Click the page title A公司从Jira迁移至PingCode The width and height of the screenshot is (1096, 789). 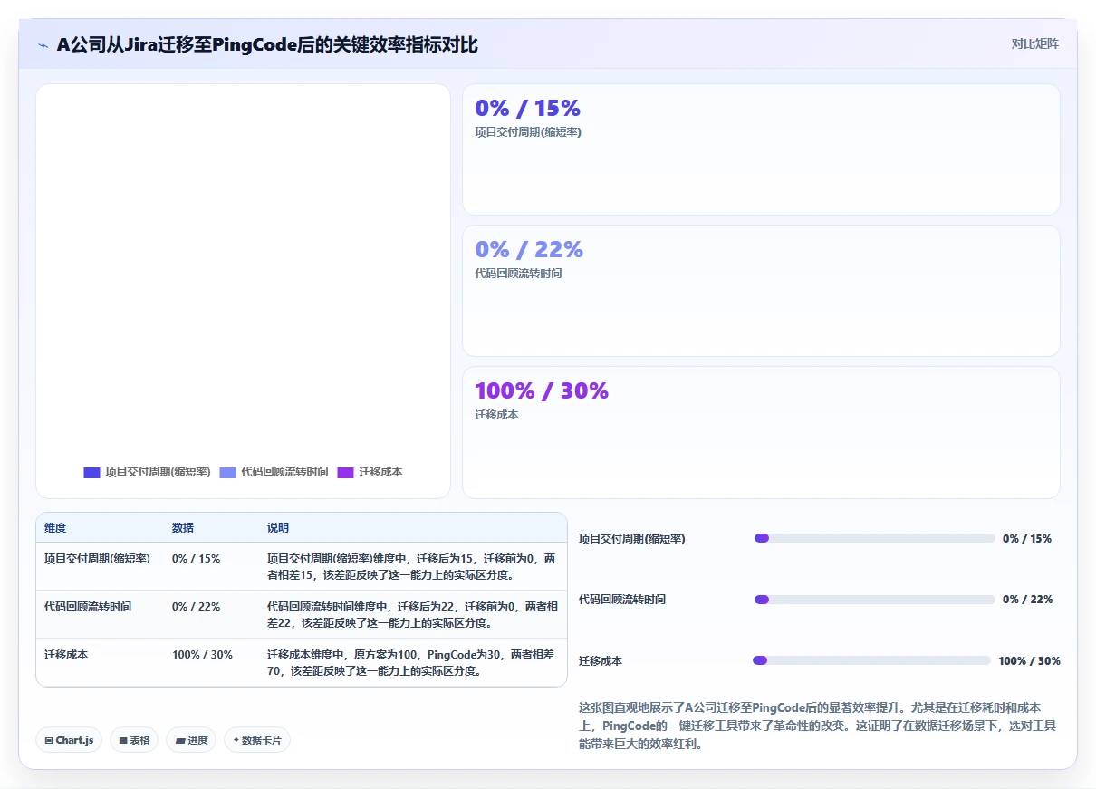tap(267, 45)
